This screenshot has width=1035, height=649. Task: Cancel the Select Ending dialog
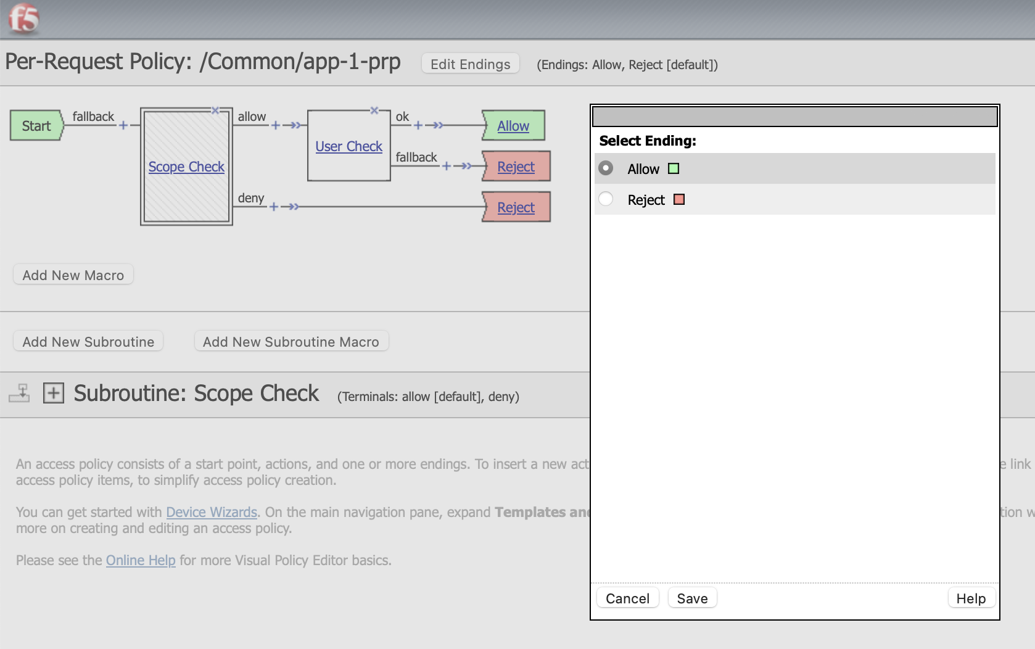point(627,598)
